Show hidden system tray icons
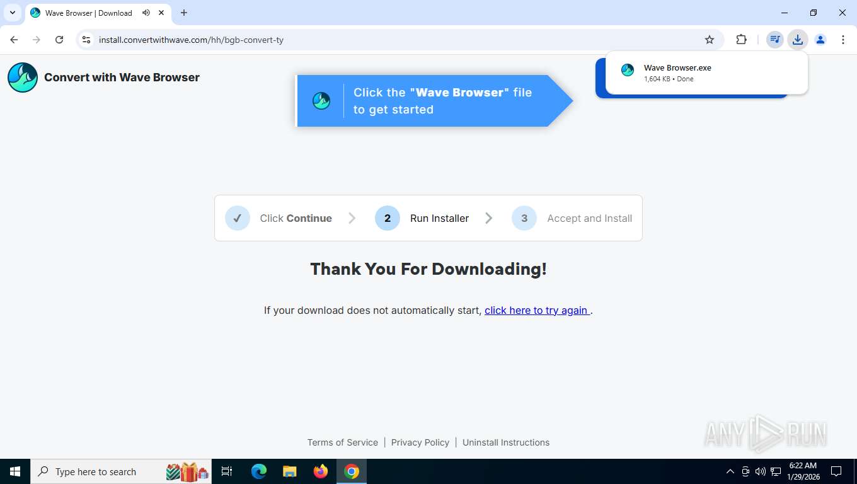The image size is (857, 484). (730, 471)
